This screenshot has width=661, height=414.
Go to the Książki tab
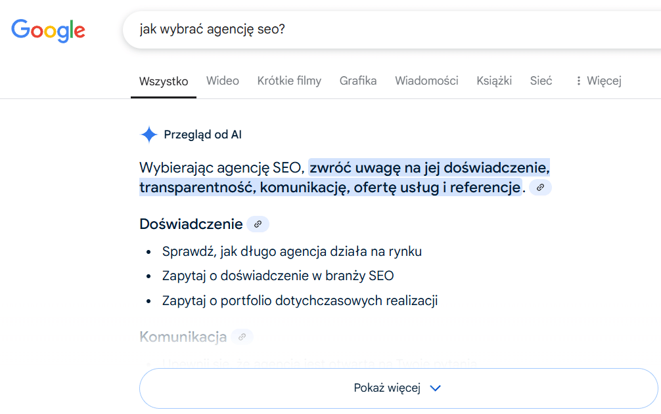click(x=494, y=81)
